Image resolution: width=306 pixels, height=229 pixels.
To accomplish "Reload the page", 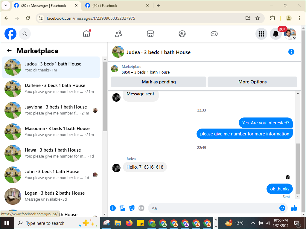I will (28, 18).
